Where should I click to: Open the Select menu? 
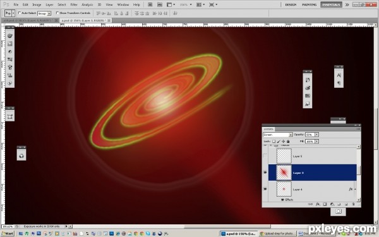point(62,4)
